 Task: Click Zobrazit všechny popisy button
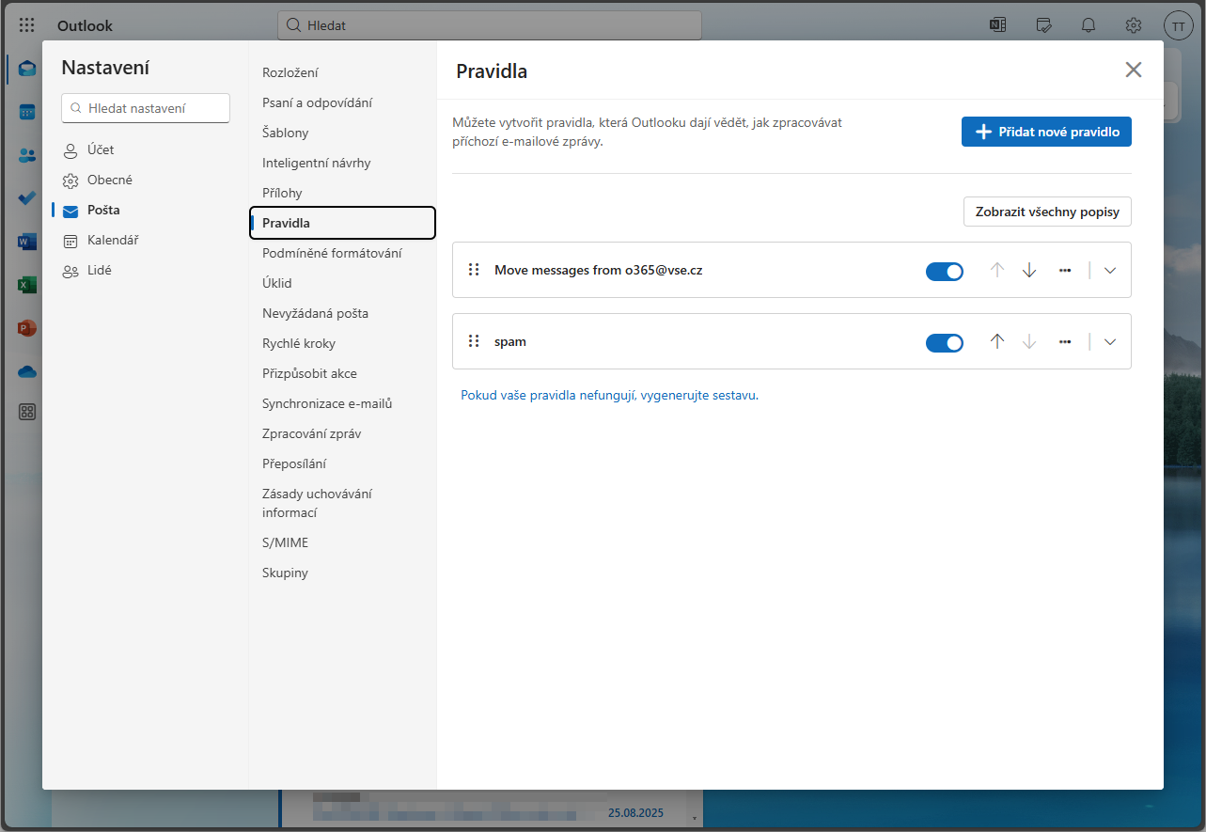1047,212
